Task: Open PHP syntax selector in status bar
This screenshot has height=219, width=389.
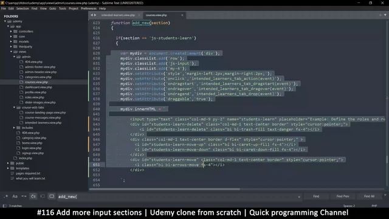Action: point(374,206)
